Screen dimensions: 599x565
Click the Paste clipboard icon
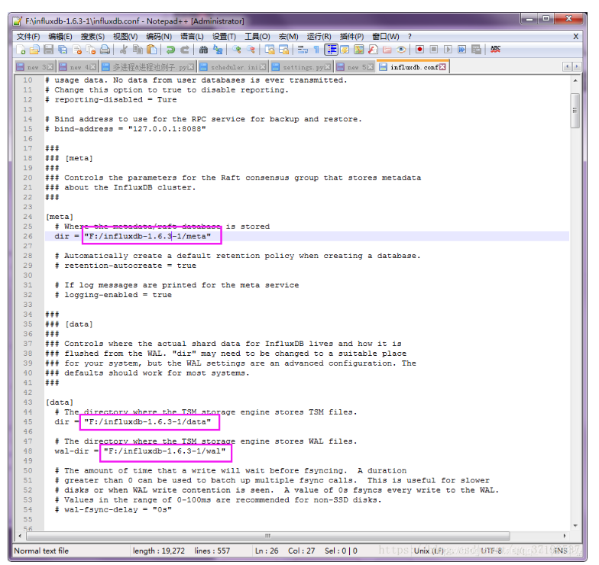tap(151, 50)
